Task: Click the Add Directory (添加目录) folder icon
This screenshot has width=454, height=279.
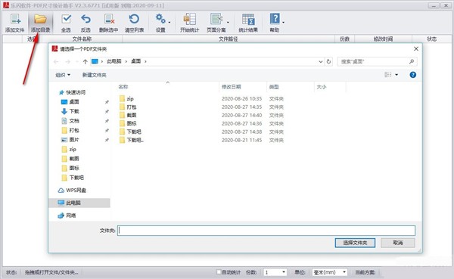Action: [x=41, y=19]
